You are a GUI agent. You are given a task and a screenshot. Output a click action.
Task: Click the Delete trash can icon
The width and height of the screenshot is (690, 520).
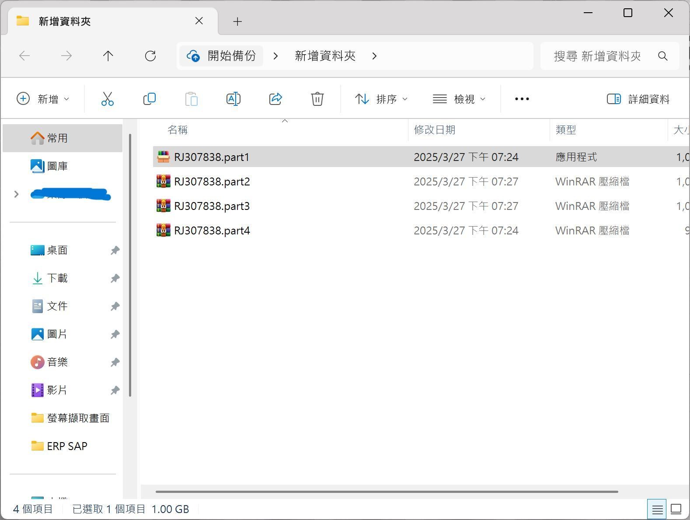[317, 99]
